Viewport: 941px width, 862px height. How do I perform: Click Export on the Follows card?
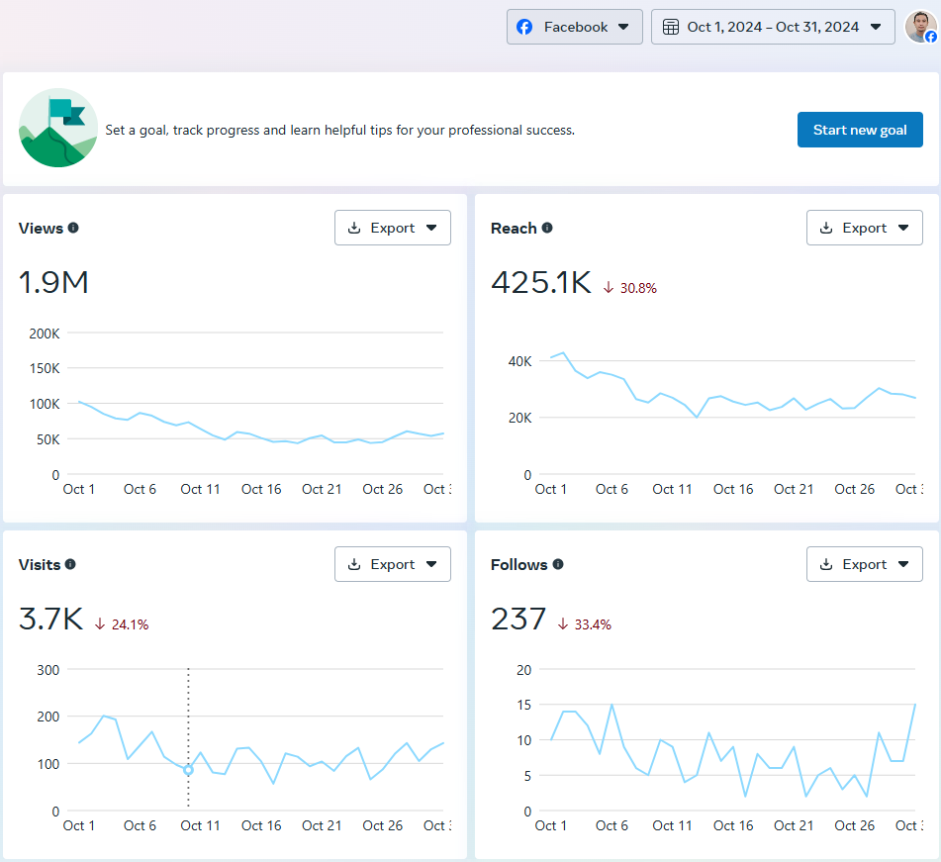pos(865,564)
